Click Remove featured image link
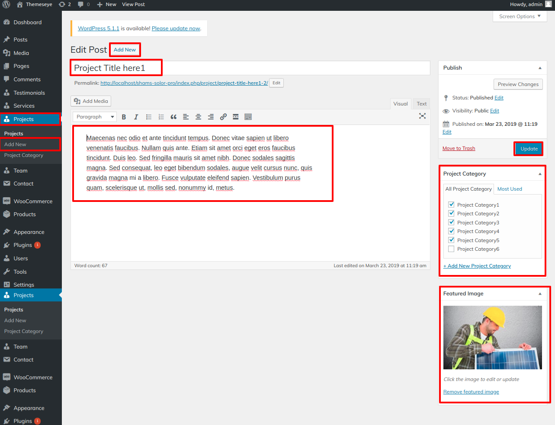Viewport: 555px width, 425px height. (471, 392)
